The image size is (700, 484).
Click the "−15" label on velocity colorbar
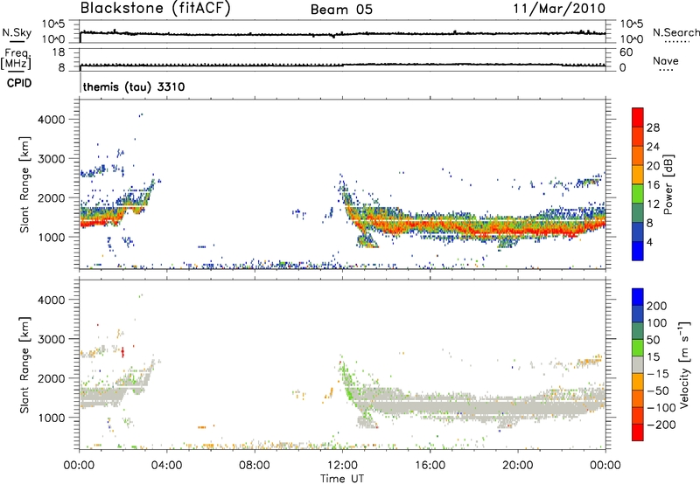658,374
